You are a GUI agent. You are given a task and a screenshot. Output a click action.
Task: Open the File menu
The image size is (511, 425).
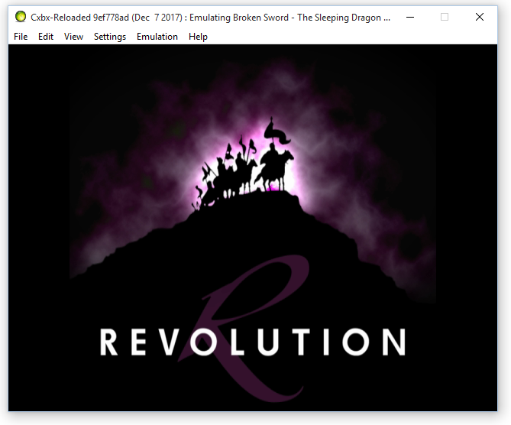click(x=21, y=37)
